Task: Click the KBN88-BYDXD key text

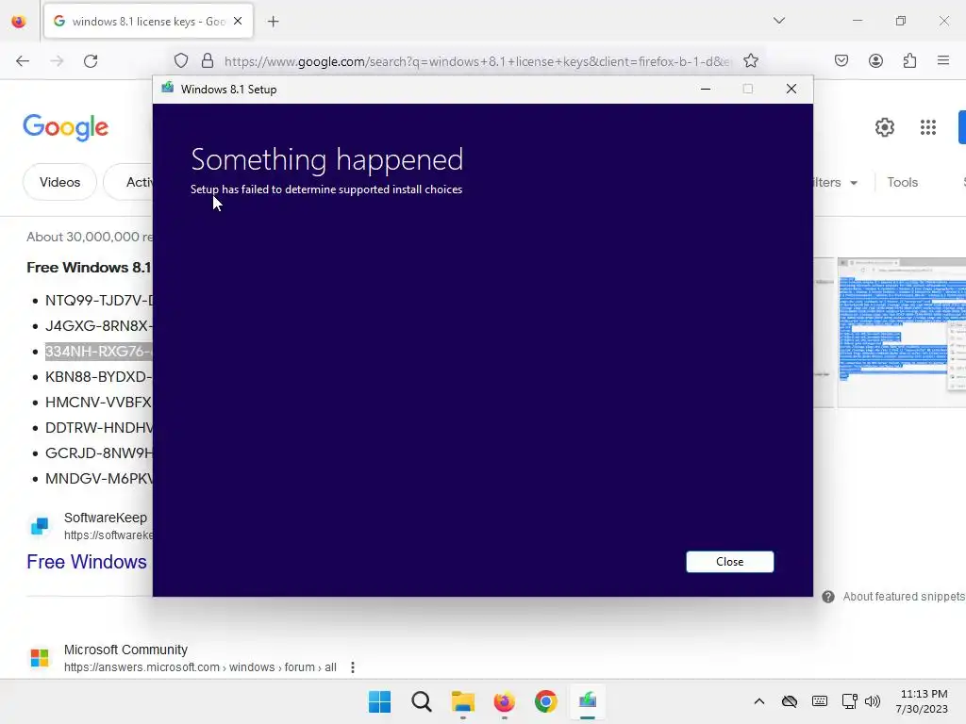Action: (x=98, y=377)
